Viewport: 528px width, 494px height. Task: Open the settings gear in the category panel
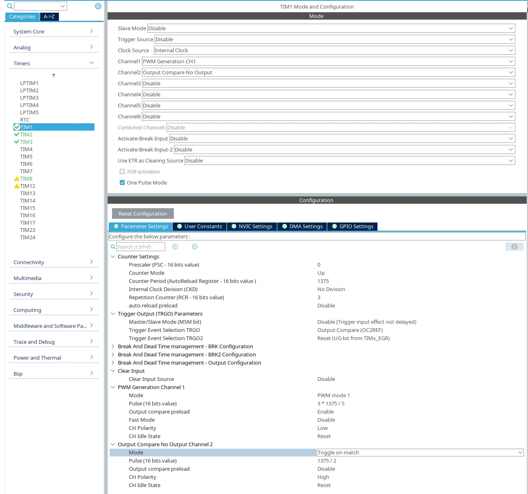coord(98,6)
